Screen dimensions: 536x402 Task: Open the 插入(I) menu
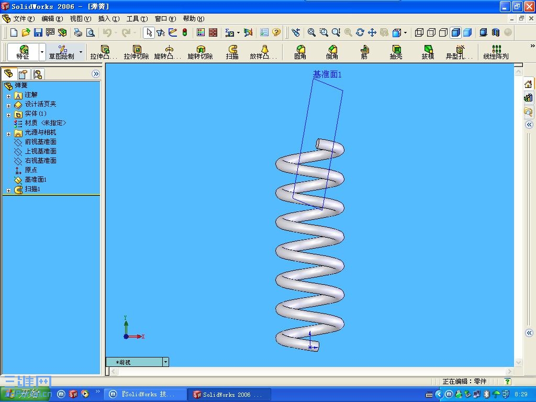[x=109, y=19]
